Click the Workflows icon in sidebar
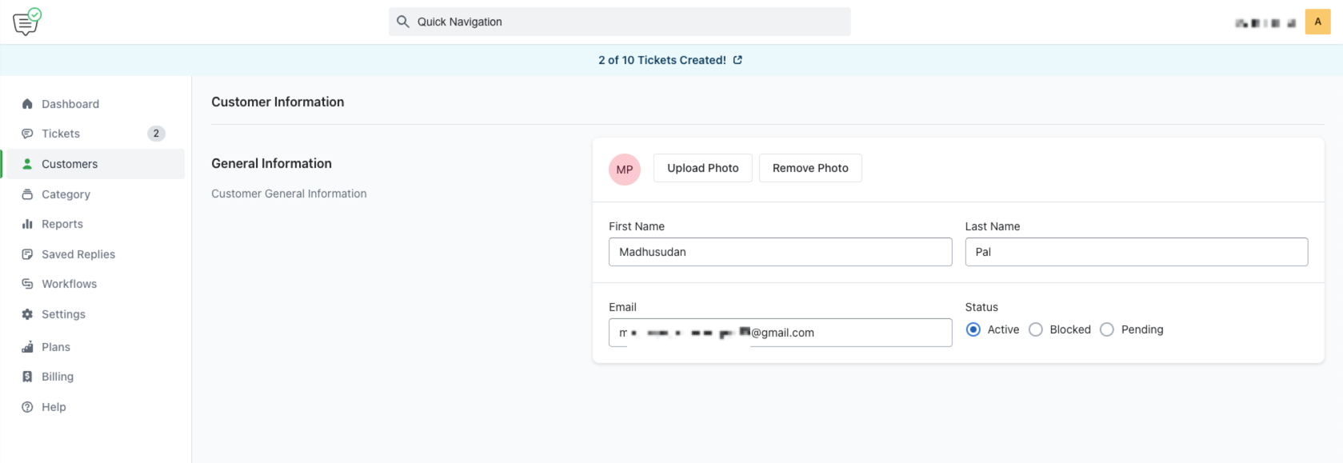 tap(27, 284)
